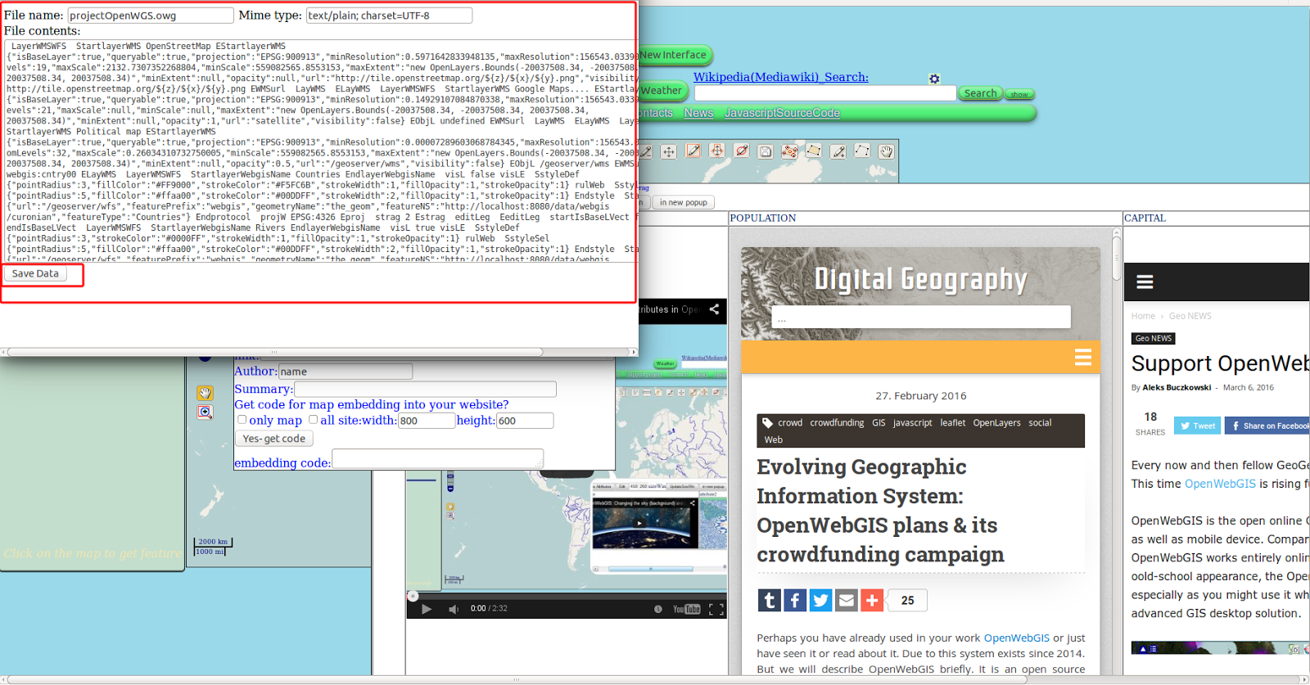This screenshot has height=685, width=1310.
Task: Edit the height field showing 600
Action: coord(525,421)
